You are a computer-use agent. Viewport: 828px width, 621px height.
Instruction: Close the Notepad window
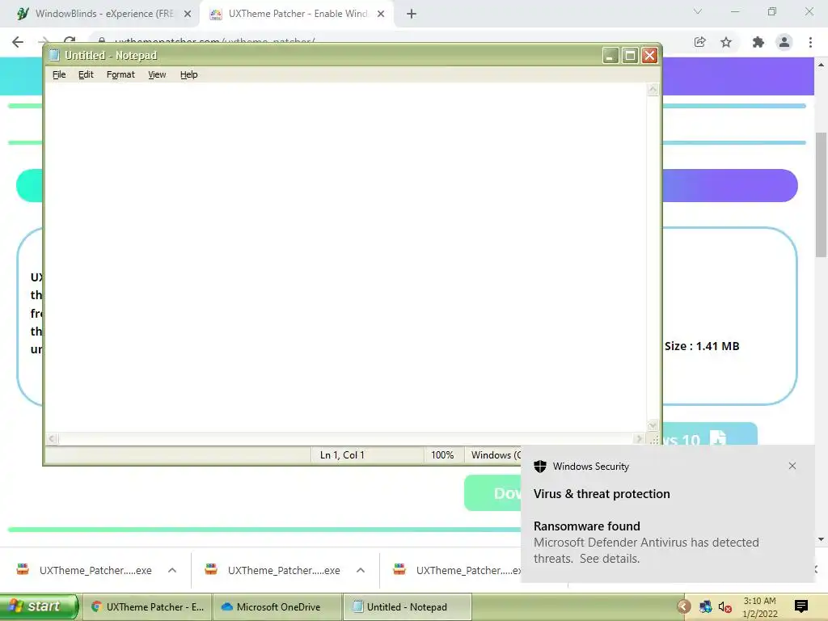coord(649,56)
